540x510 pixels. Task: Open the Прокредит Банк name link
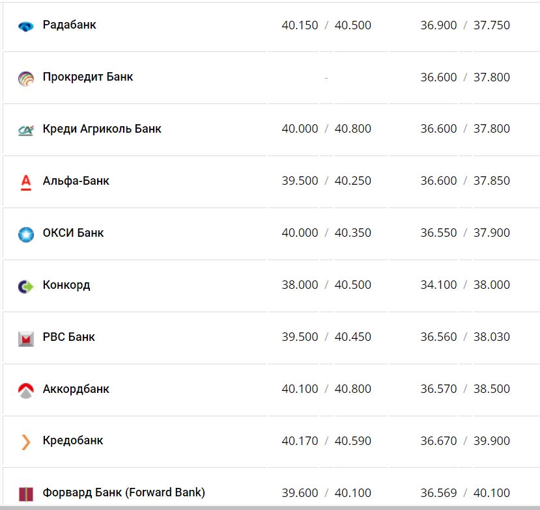pos(88,77)
